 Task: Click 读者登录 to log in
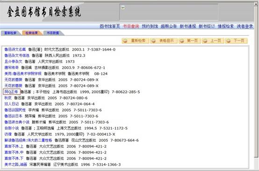point(245,27)
